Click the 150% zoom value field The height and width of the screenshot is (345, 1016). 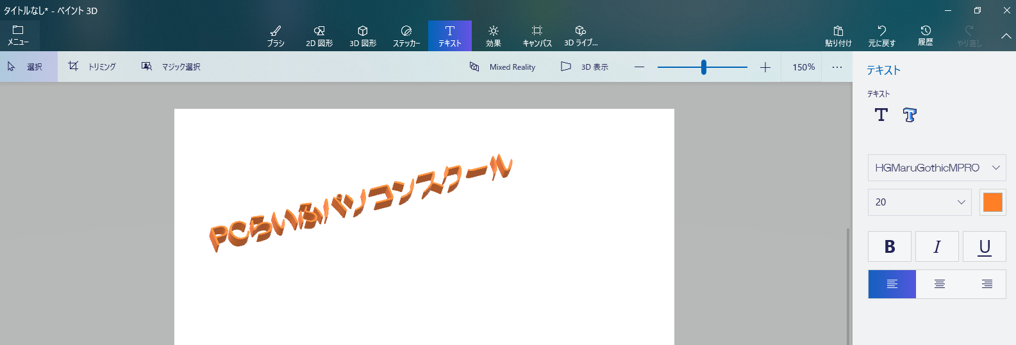coord(804,67)
